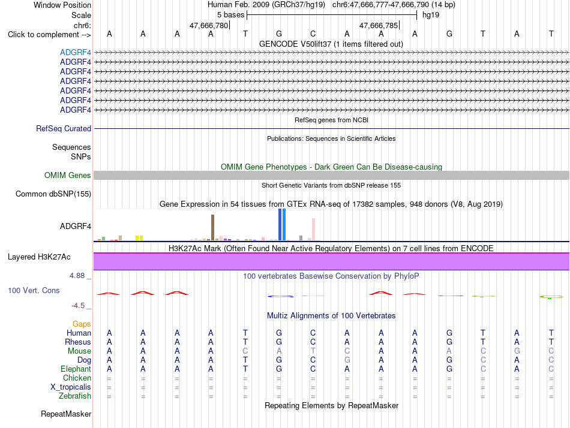The image size is (570, 428).
Task: Click the purple H3K27Ac signal band
Action: 331,261
